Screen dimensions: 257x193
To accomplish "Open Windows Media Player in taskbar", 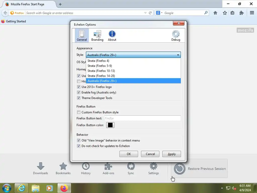I will [x=49, y=188].
